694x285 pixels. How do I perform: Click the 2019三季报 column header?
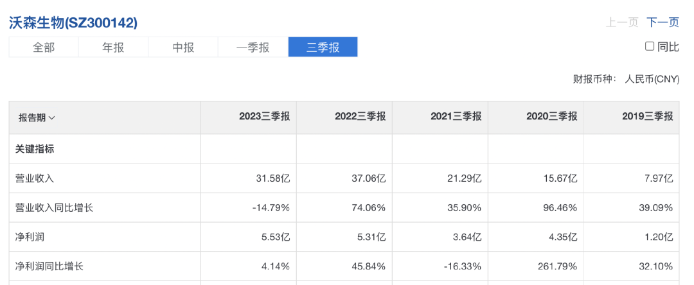point(647,117)
